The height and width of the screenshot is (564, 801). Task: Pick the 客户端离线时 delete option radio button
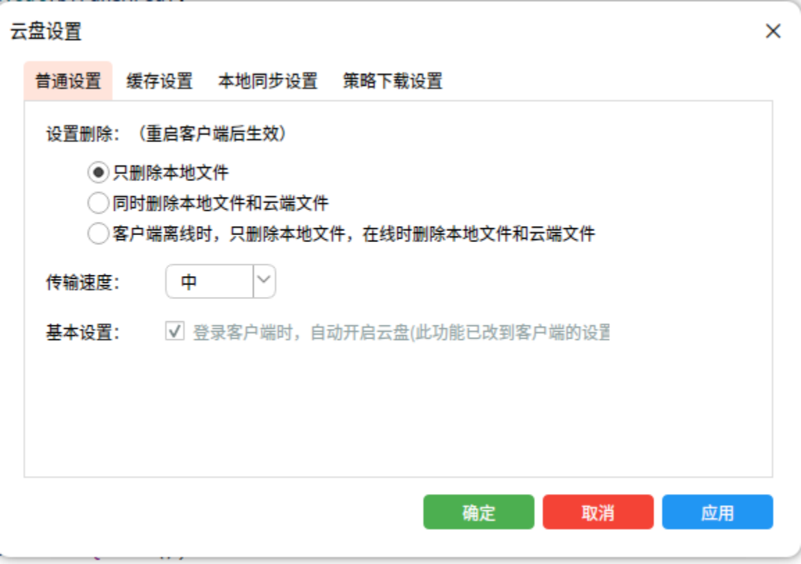click(99, 234)
